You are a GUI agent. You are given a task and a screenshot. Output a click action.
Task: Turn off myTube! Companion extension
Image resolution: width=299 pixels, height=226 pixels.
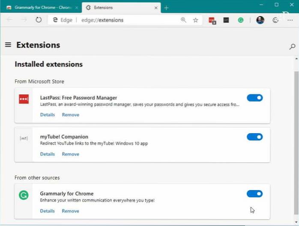click(x=254, y=137)
